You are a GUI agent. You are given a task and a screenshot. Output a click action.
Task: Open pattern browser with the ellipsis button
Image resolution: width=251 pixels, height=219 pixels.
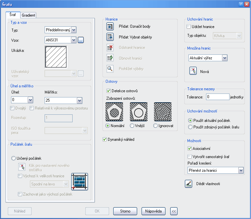[81, 40]
